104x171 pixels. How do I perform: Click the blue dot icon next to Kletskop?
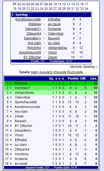(11, 83)
